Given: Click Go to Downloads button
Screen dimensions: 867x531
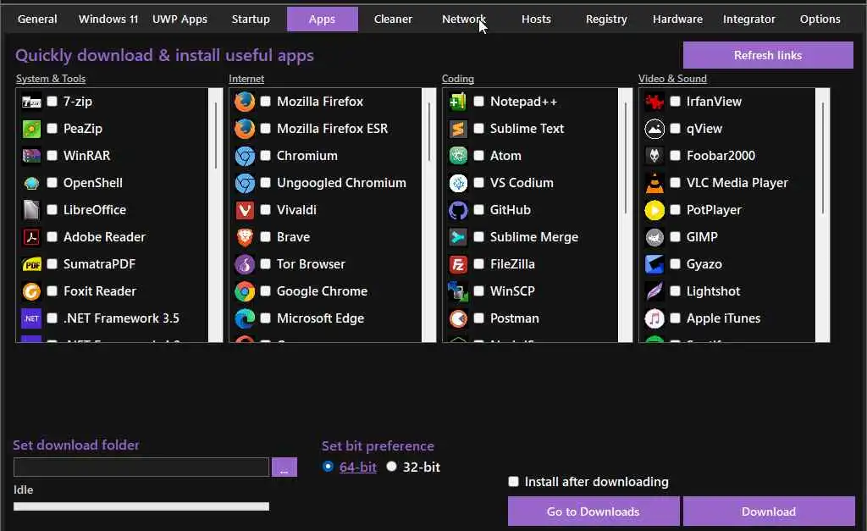Looking at the screenshot, I should [594, 512].
